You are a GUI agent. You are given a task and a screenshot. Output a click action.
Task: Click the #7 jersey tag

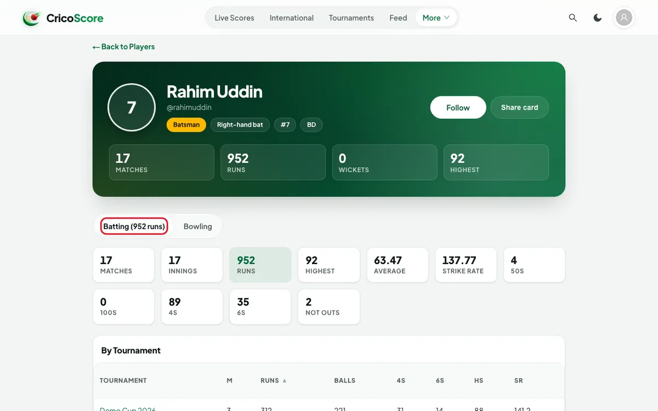pyautogui.click(x=285, y=125)
